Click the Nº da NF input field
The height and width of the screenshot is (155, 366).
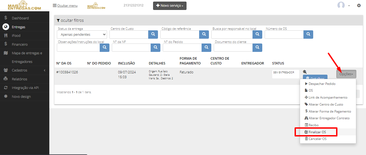[131, 48]
